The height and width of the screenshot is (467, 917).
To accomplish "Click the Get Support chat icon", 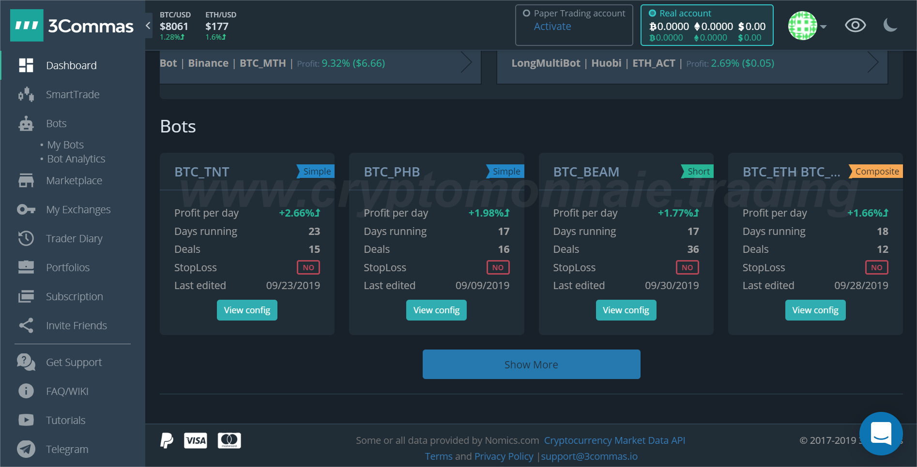I will point(26,362).
